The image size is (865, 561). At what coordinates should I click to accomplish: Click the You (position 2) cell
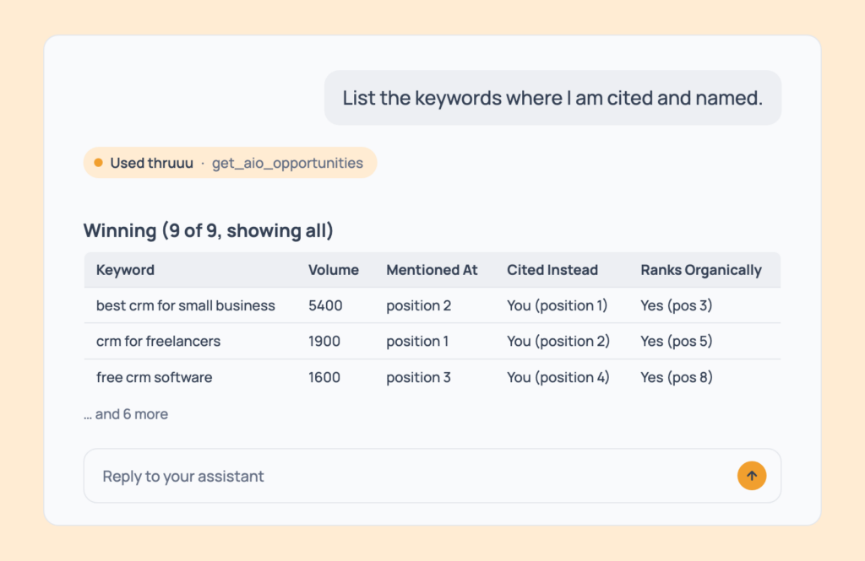[x=558, y=341]
